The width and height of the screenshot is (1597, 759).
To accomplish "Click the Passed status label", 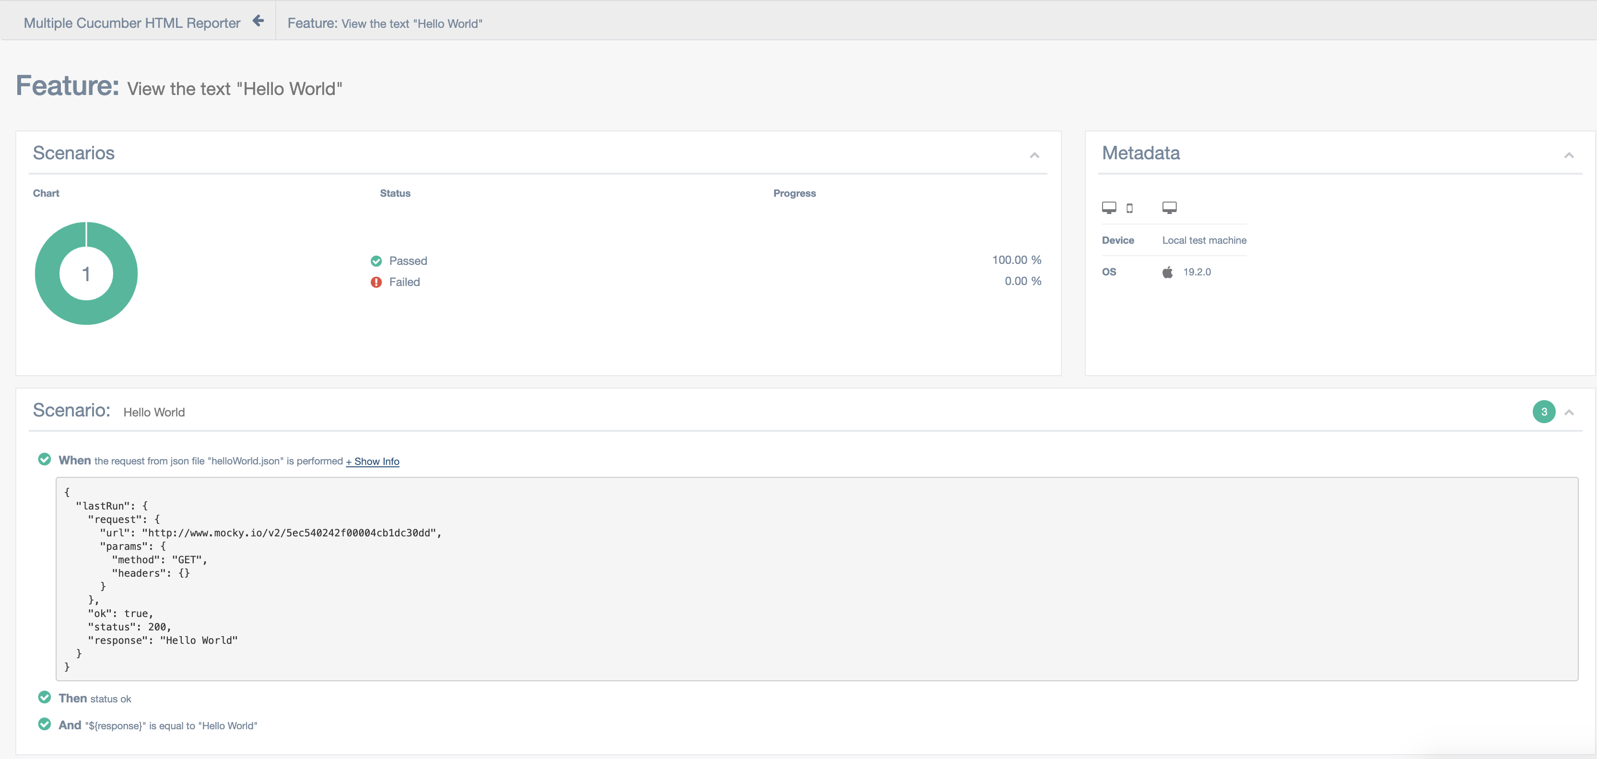I will click(408, 261).
